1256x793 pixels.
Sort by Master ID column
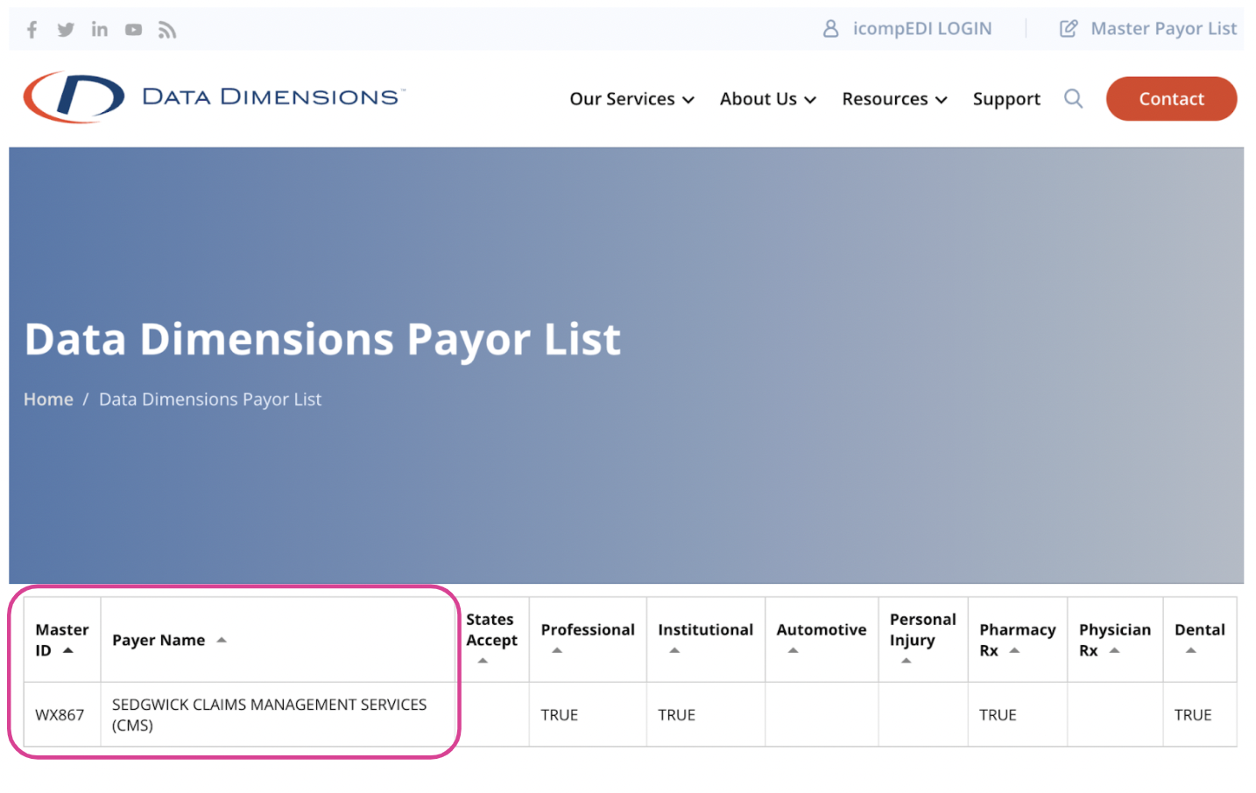point(62,640)
